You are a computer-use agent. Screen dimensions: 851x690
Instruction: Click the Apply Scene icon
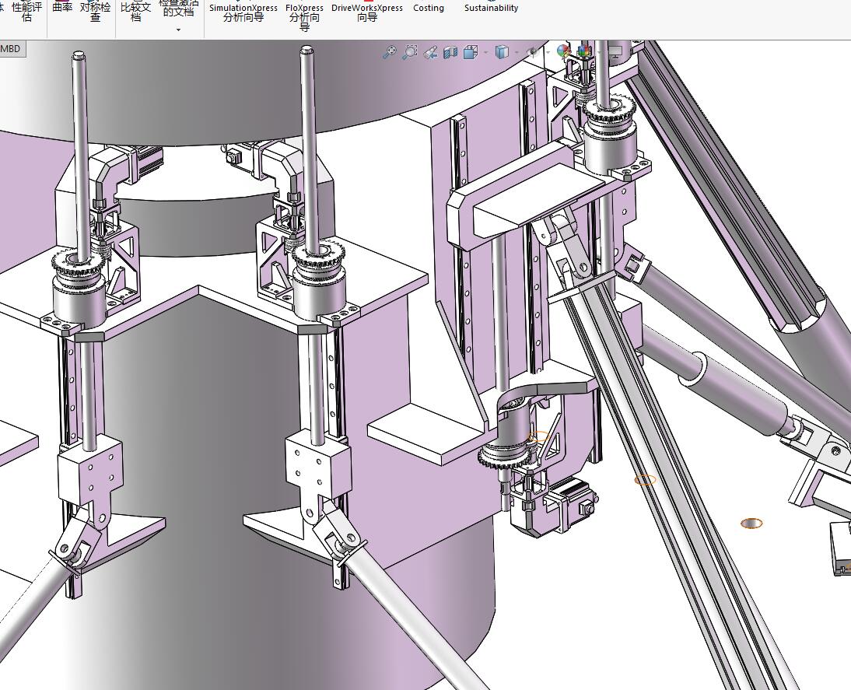tap(585, 51)
